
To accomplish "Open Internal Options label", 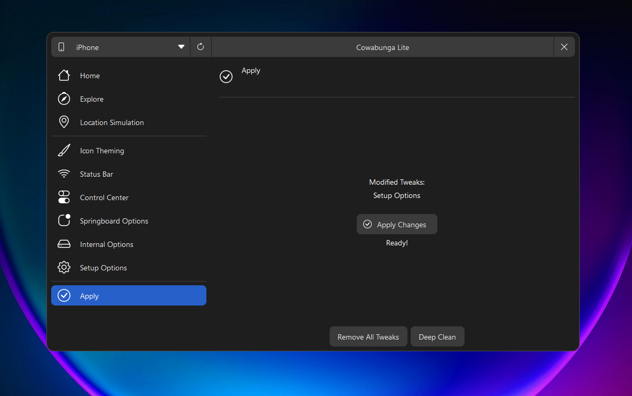I will [107, 244].
